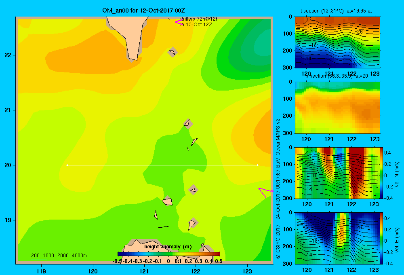Viewport: 404px width, 275px height.
Task: Open the salinity section plot
Action: (x=337, y=108)
